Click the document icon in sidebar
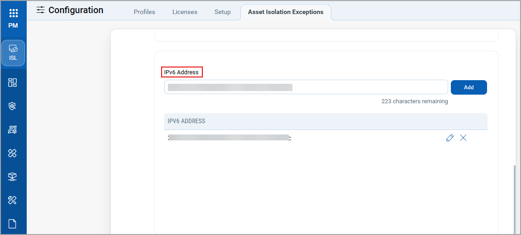521x235 pixels. tap(13, 223)
